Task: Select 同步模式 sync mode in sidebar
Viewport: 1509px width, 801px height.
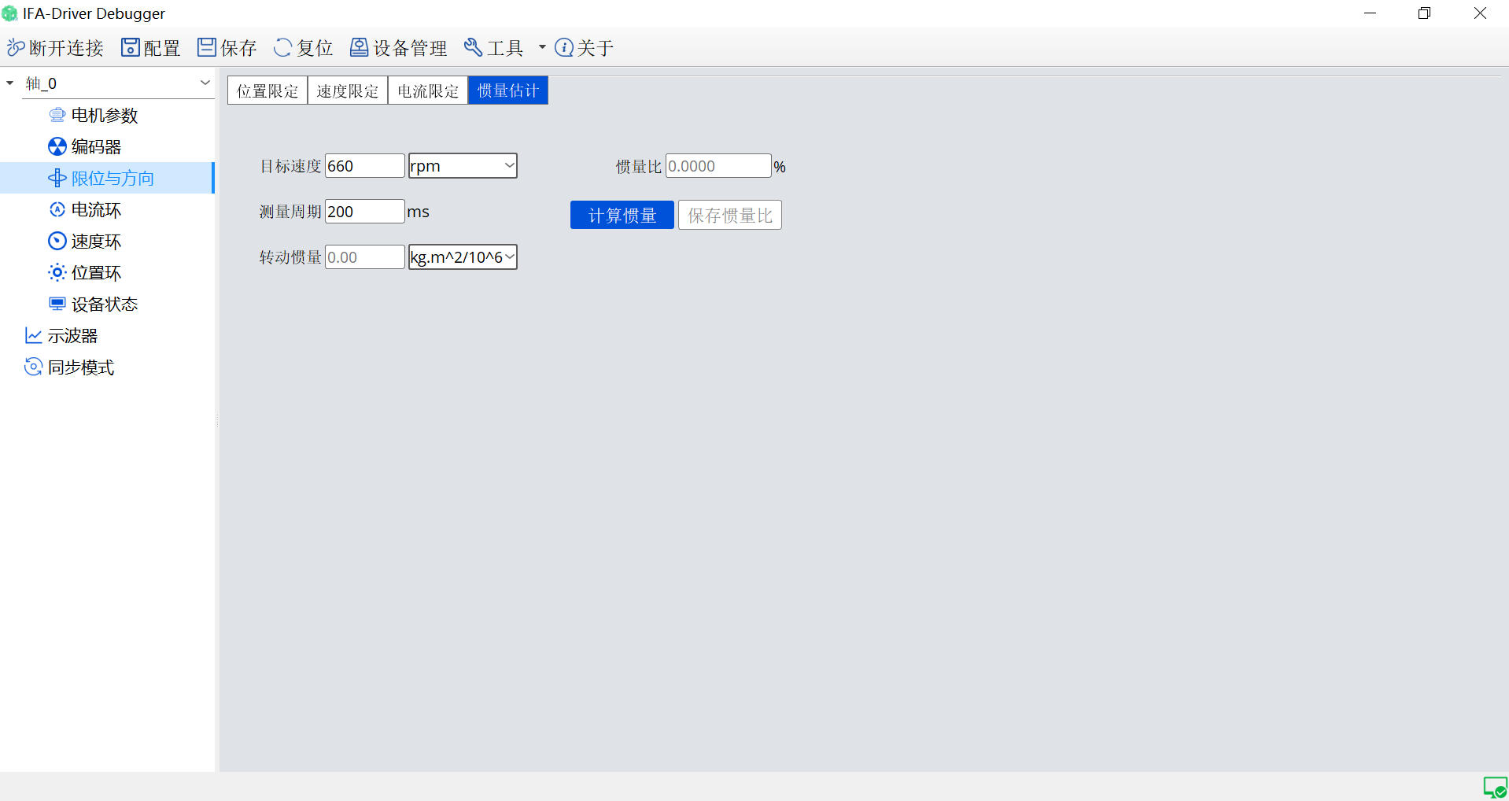Action: (80, 367)
